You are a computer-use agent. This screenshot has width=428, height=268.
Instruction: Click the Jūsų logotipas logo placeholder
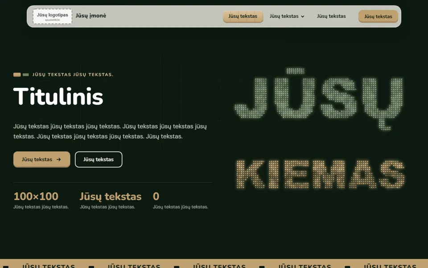pos(53,17)
